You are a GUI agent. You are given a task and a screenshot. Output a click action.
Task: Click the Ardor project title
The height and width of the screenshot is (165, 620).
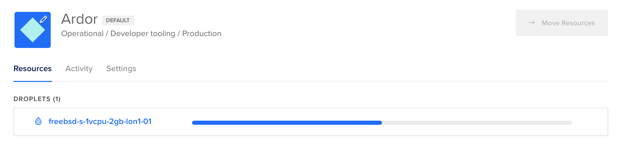pyautogui.click(x=79, y=19)
